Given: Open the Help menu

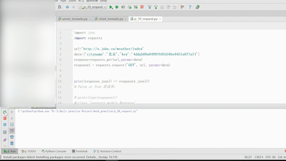Looking at the screenshot, I should tap(103, 1).
